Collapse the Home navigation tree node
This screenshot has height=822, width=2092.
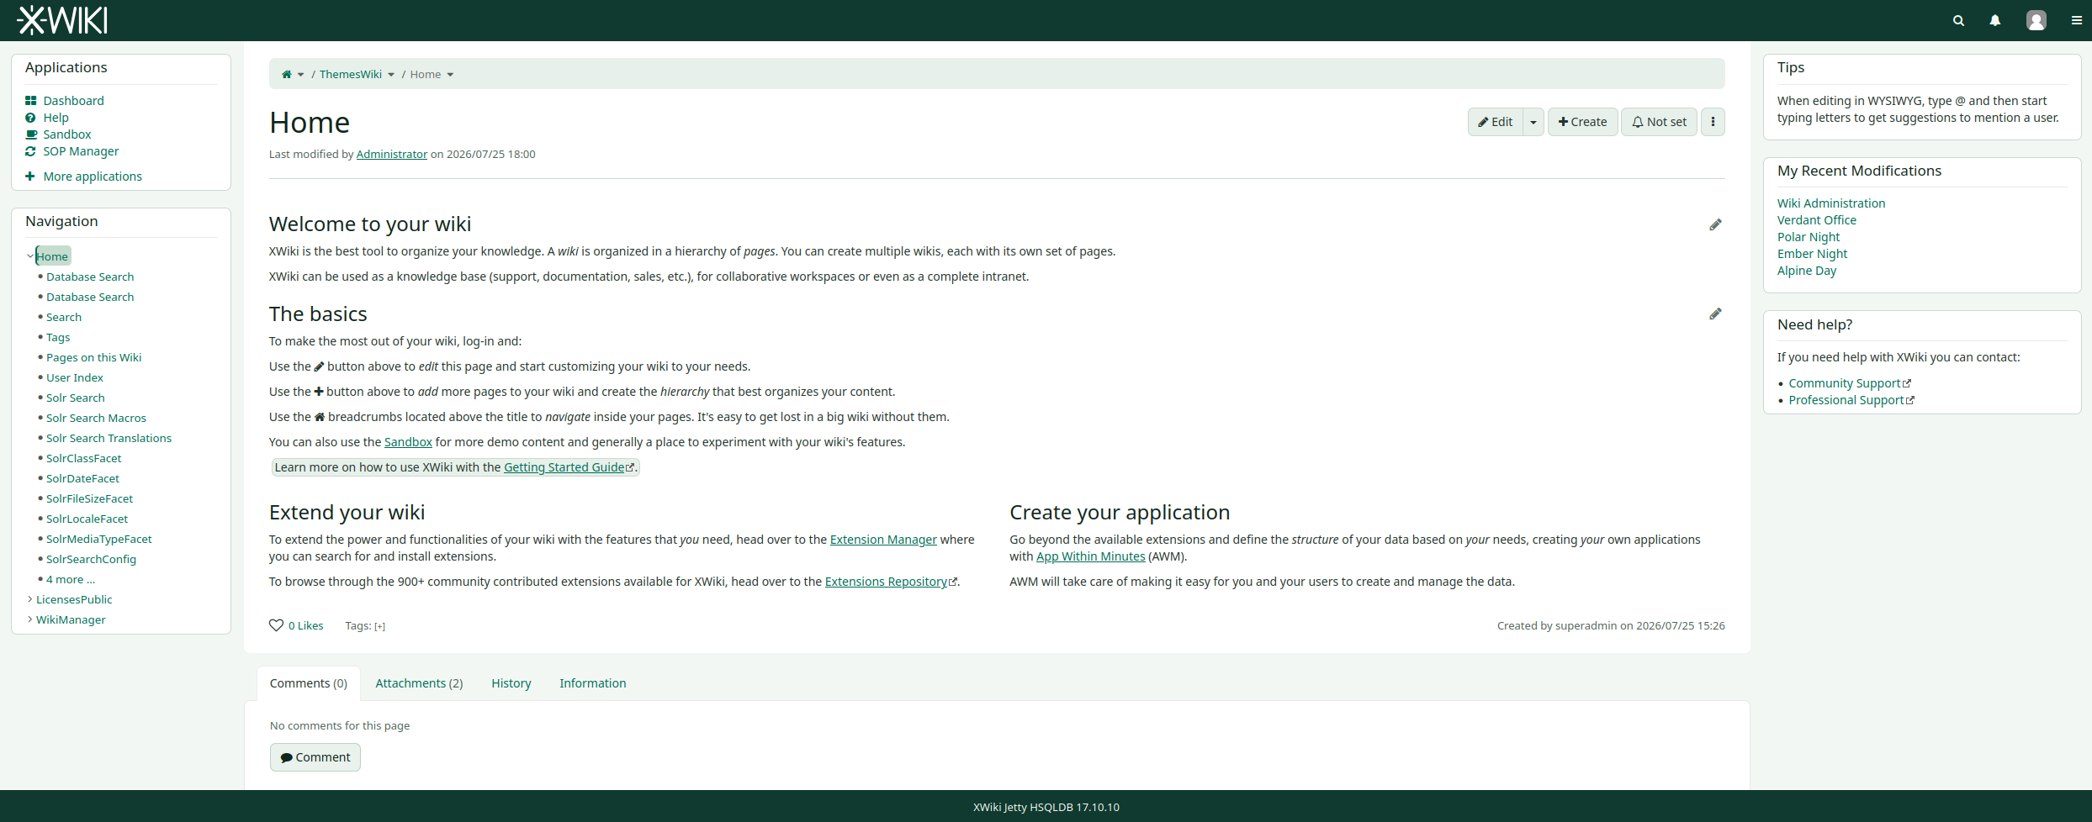coord(30,256)
